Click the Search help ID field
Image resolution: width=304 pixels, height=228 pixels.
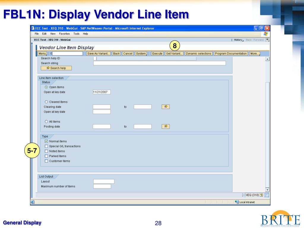coord(95,58)
